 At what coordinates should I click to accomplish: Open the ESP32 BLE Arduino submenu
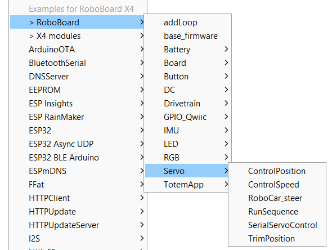click(x=78, y=158)
